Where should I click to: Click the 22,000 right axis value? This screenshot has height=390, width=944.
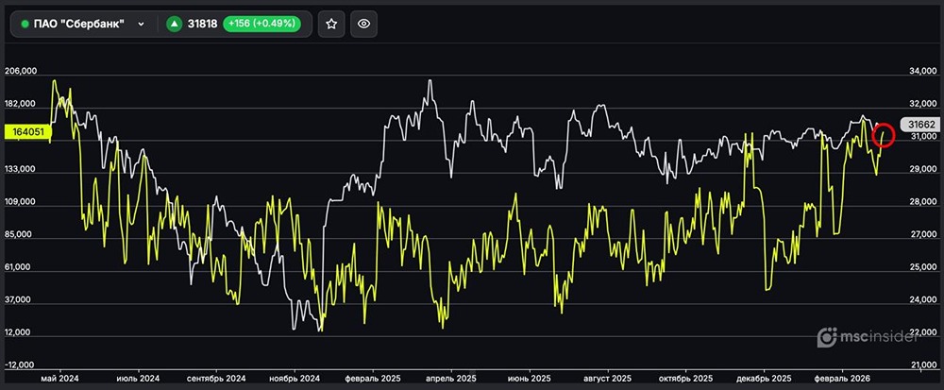coord(922,332)
